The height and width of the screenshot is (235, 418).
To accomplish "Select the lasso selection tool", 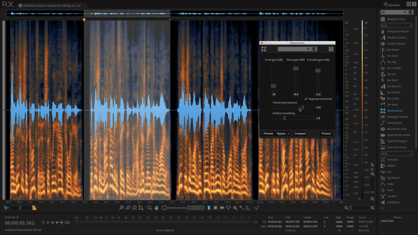I will point(228,208).
